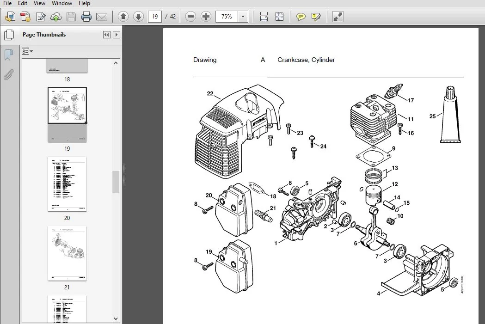The image size is (485, 324).
Task: Click the Save floppy disk icon
Action: [x=71, y=17]
